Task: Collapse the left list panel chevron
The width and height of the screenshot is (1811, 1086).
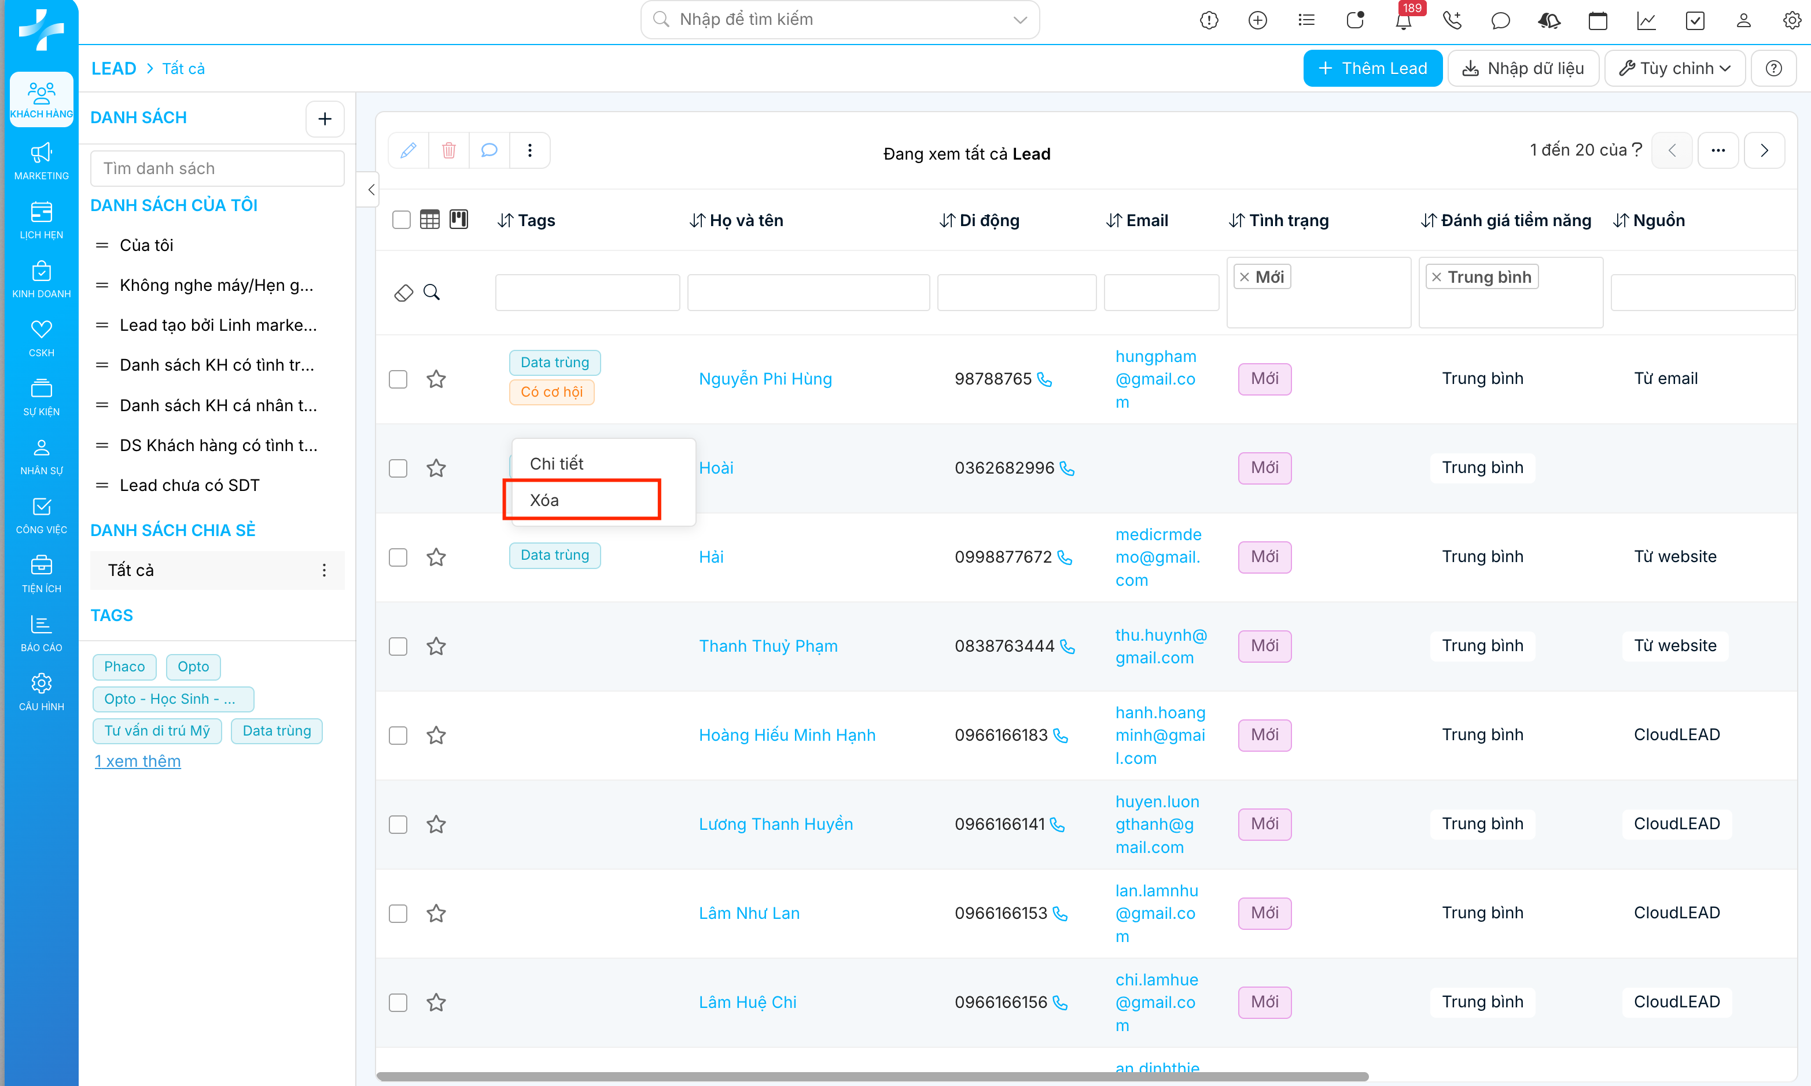Action: click(371, 190)
